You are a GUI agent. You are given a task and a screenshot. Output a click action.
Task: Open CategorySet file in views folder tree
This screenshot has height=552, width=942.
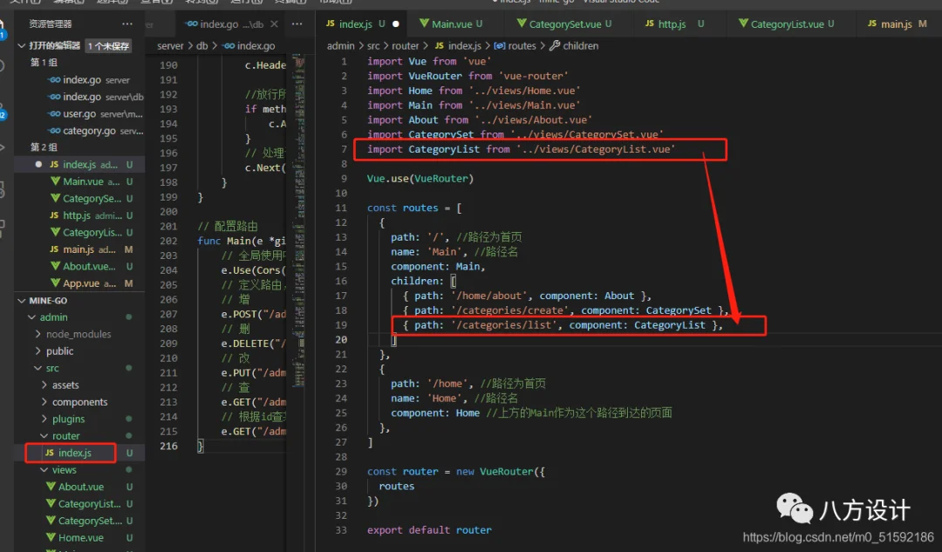[90, 521]
